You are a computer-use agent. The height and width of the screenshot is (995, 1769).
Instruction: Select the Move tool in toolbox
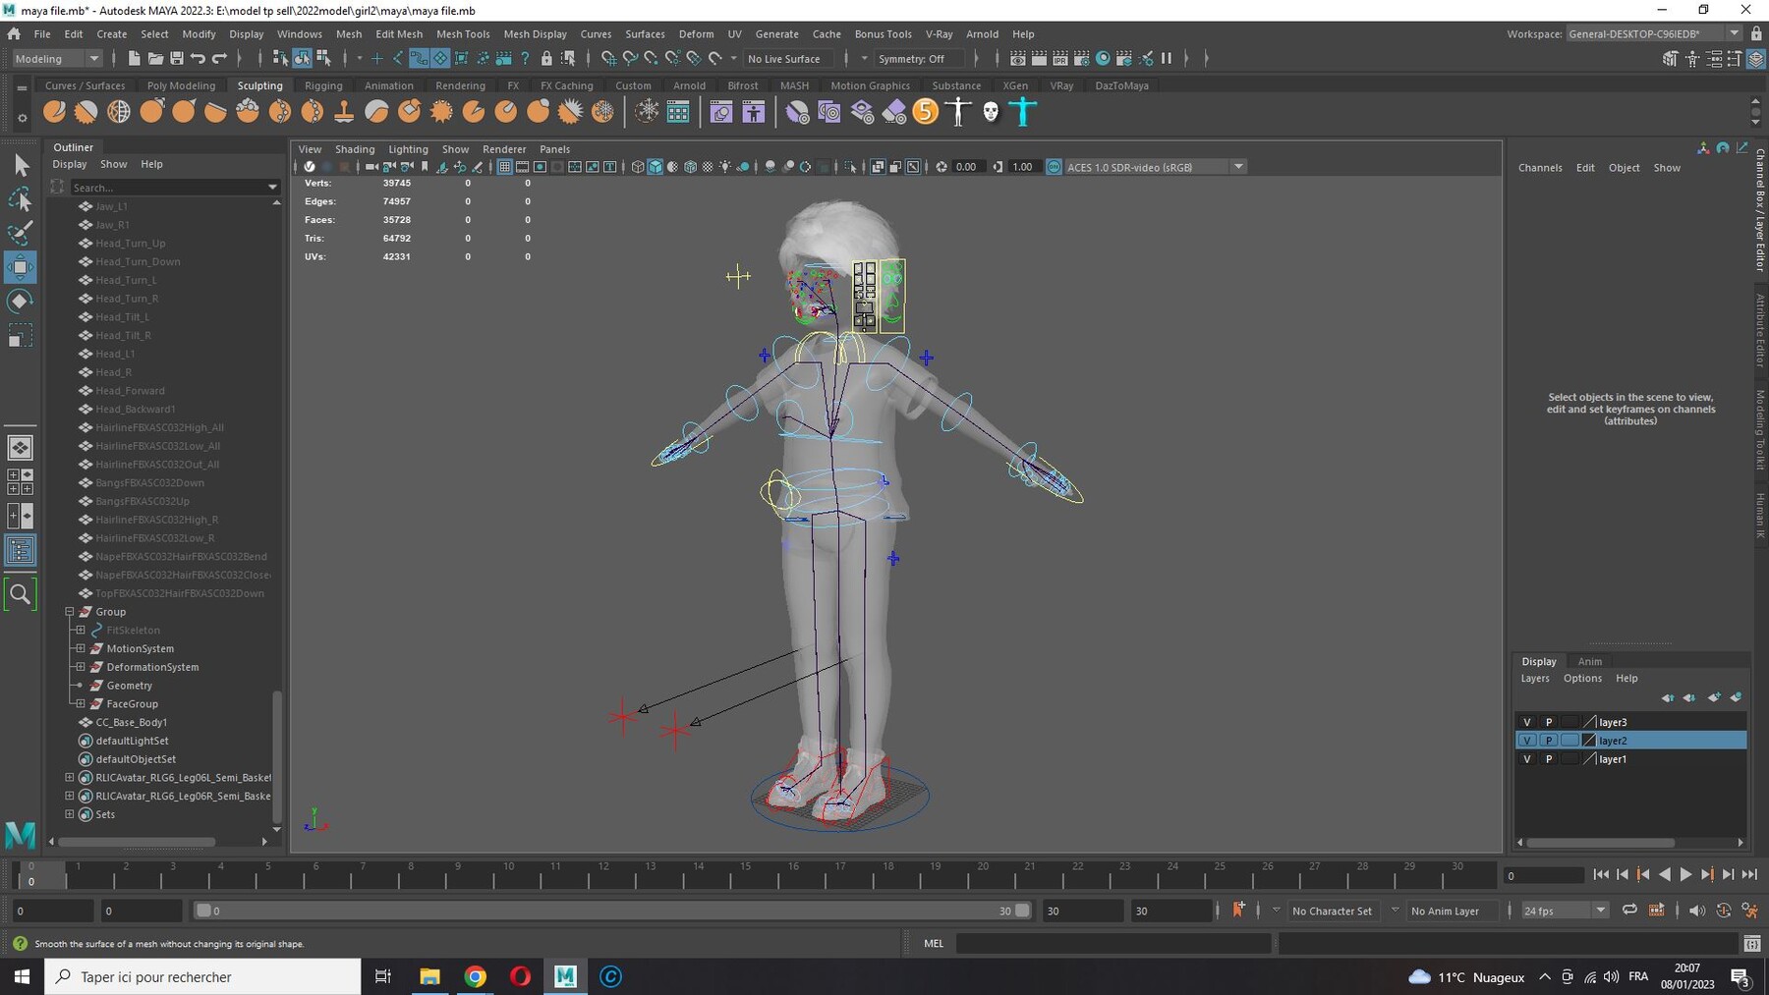tap(20, 267)
